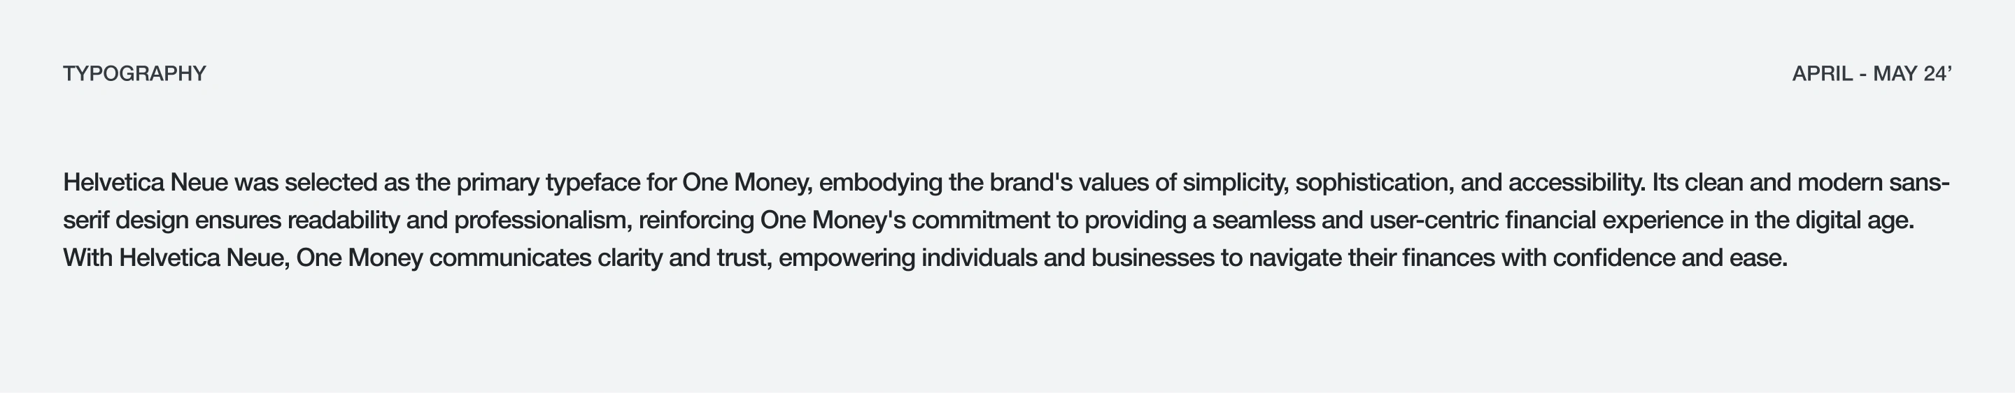Click the word "experience" in second line
The image size is (2015, 393).
coord(1662,220)
